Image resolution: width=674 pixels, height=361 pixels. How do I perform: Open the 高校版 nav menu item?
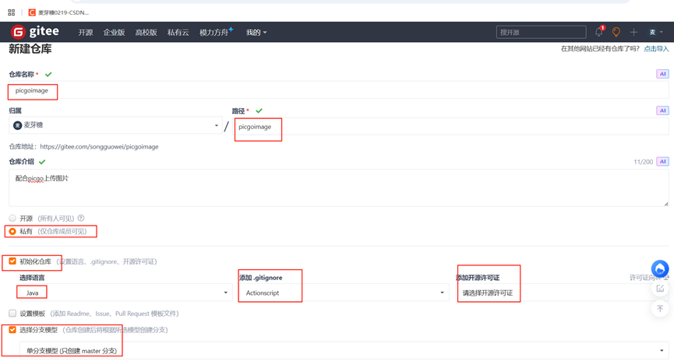tap(146, 32)
